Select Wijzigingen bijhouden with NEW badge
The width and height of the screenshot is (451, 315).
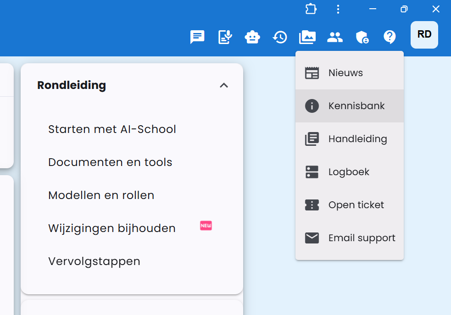(111, 228)
